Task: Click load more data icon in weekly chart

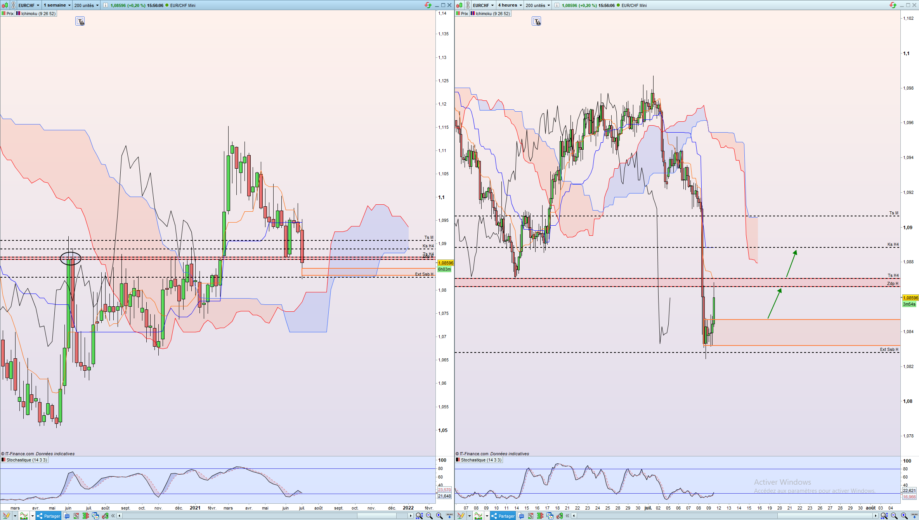Action: tap(449, 516)
